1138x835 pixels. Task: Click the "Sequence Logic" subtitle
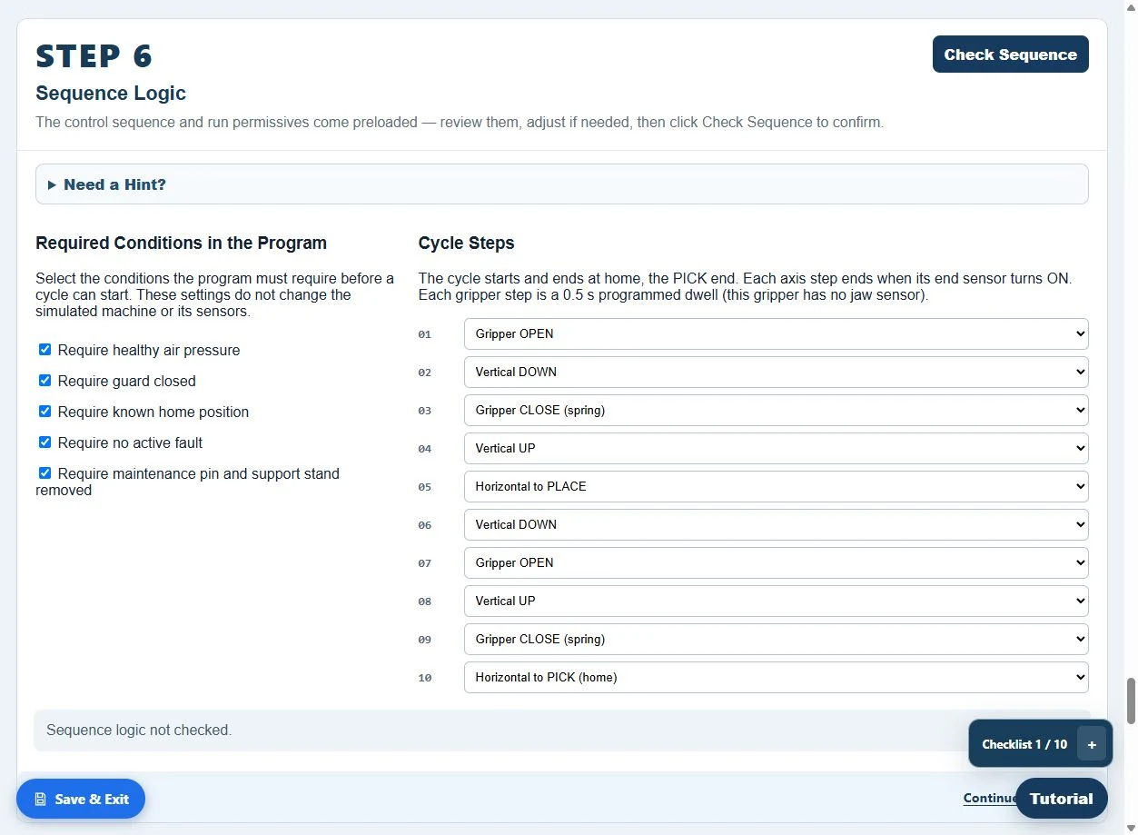point(111,93)
